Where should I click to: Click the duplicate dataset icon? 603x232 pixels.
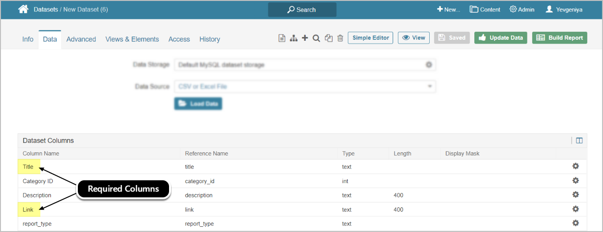[x=329, y=38]
